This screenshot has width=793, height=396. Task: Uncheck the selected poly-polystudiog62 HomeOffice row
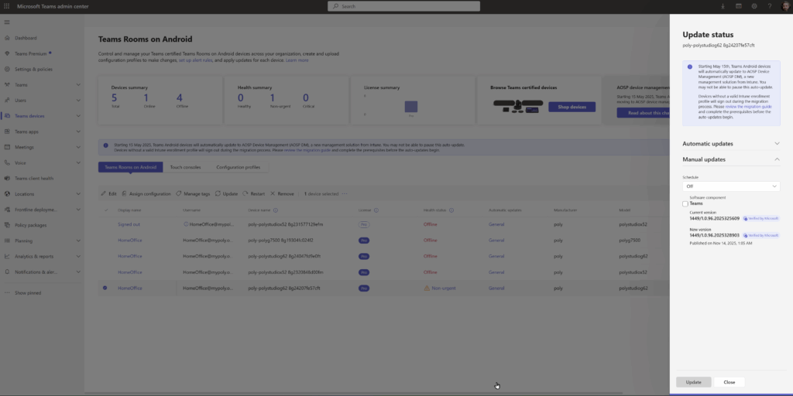coord(105,288)
